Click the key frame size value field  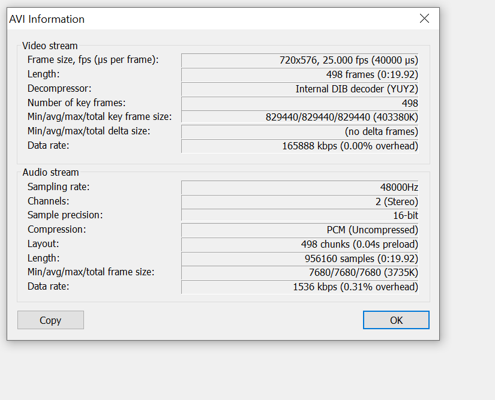300,117
